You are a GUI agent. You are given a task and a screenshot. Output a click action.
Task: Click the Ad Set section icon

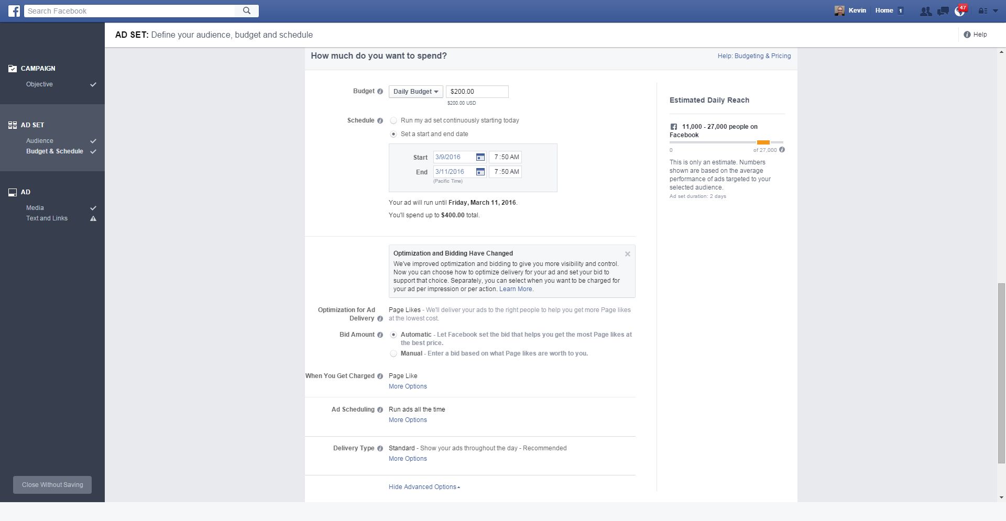[x=13, y=125]
